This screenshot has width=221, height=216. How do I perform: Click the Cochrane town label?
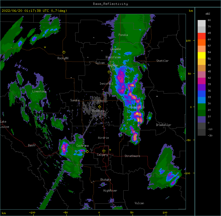point(83,146)
